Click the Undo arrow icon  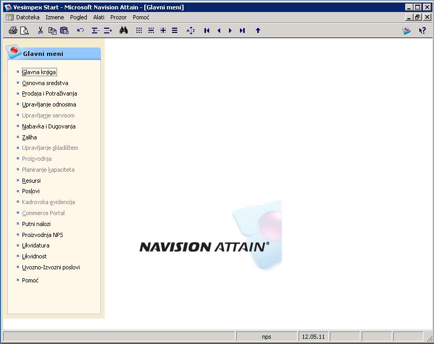[x=81, y=30]
